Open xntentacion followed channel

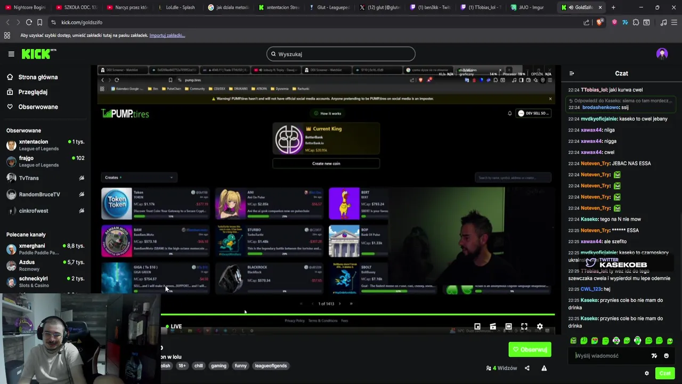45,145
